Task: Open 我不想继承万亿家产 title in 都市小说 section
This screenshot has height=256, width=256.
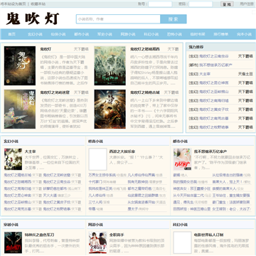Action: 210,151
